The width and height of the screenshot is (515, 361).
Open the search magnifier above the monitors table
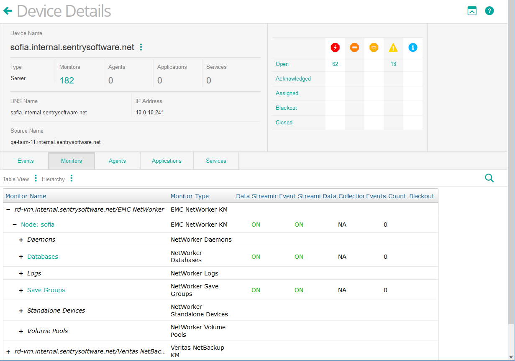tap(489, 178)
